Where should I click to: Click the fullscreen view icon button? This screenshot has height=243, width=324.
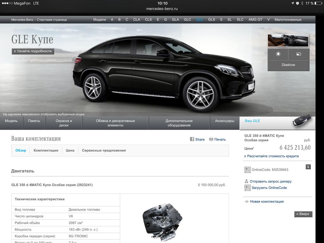(x=298, y=54)
